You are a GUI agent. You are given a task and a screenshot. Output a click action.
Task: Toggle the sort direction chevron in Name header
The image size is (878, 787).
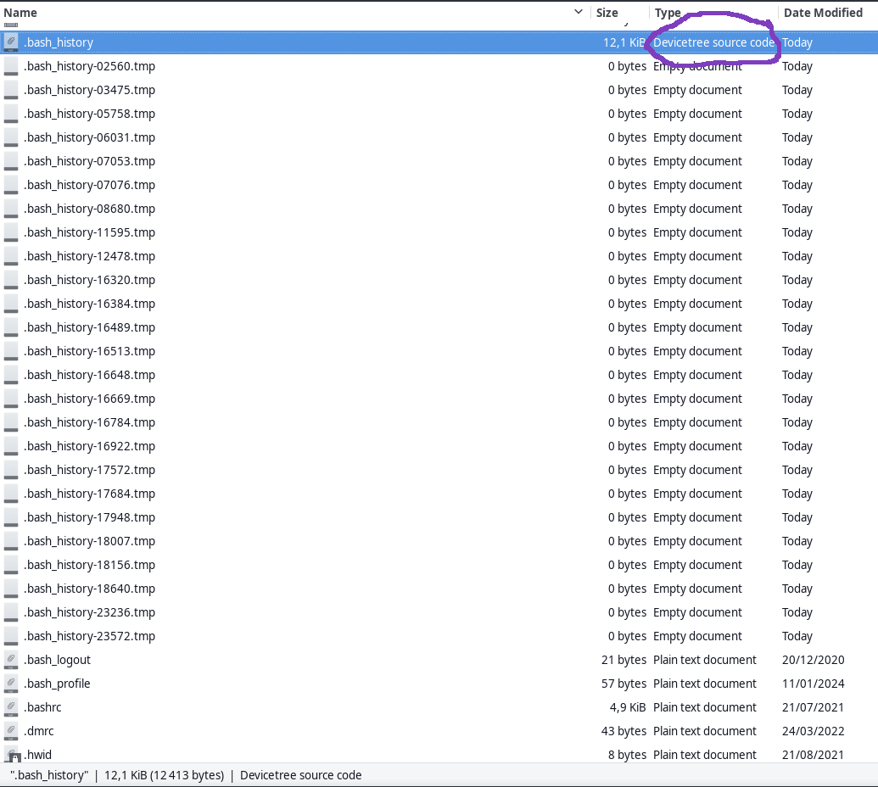[579, 12]
